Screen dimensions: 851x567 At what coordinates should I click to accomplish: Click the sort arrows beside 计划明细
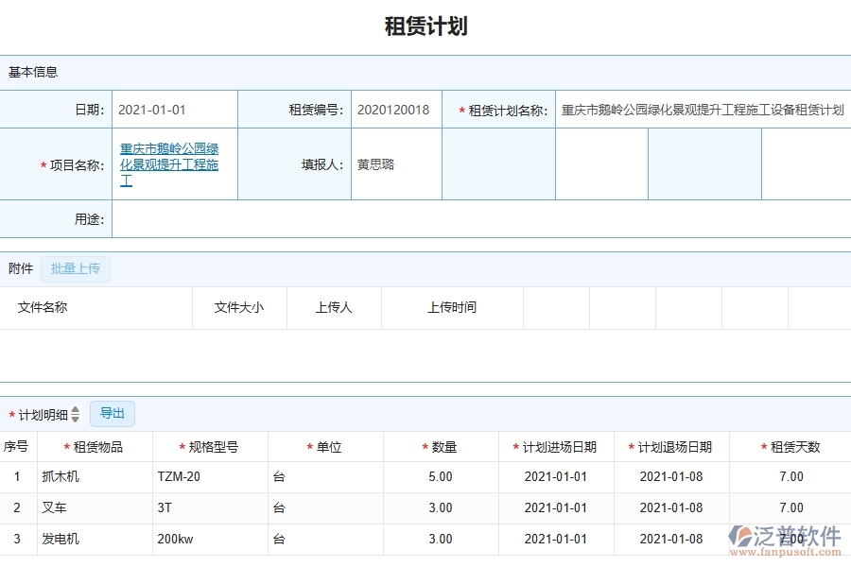76,415
